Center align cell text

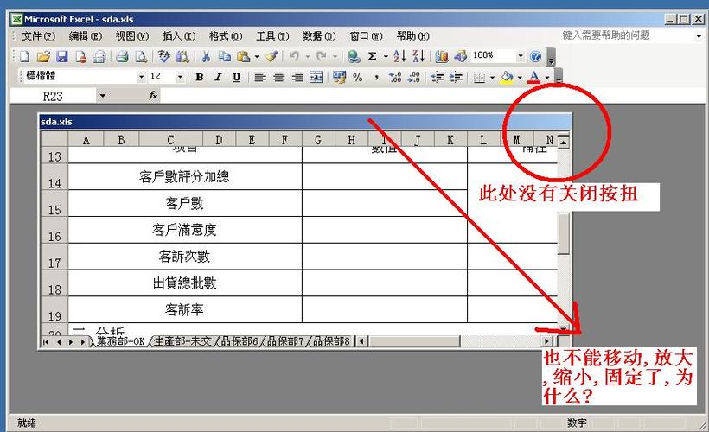point(278,77)
